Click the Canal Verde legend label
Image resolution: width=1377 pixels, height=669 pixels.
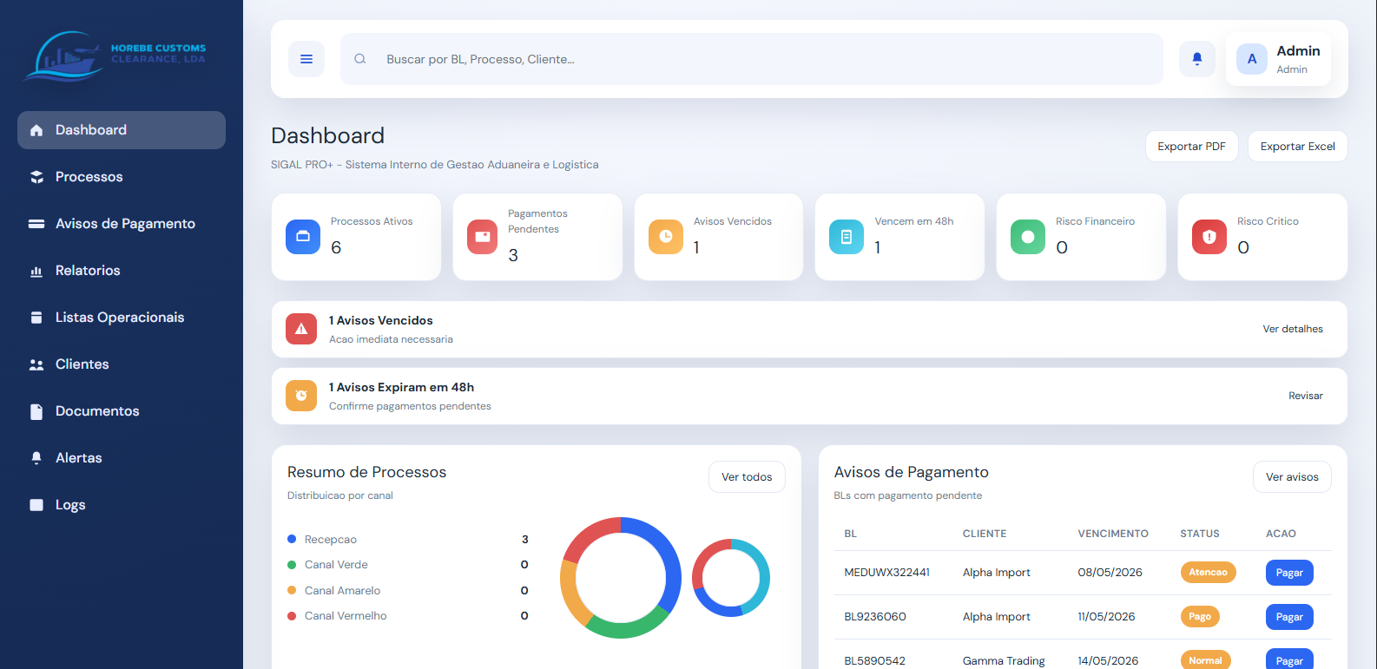point(336,565)
